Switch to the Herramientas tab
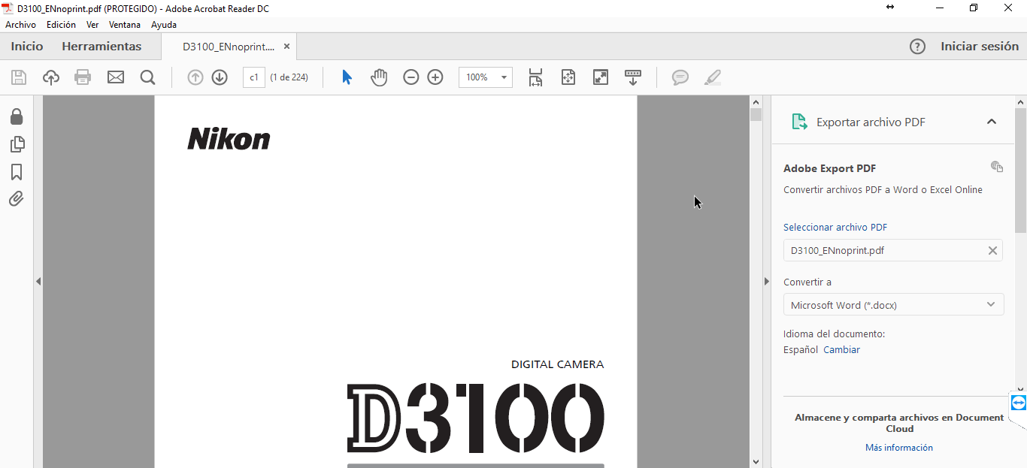Viewport: 1027px width, 468px height. click(x=101, y=47)
